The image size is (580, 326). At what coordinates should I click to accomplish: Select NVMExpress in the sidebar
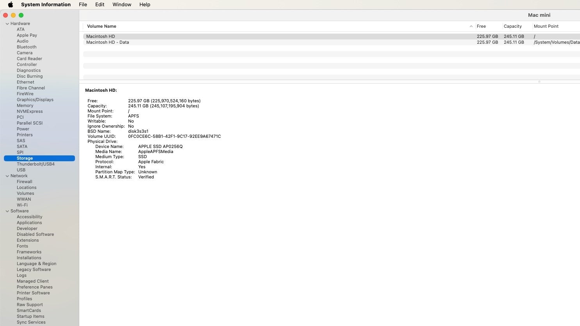click(30, 111)
